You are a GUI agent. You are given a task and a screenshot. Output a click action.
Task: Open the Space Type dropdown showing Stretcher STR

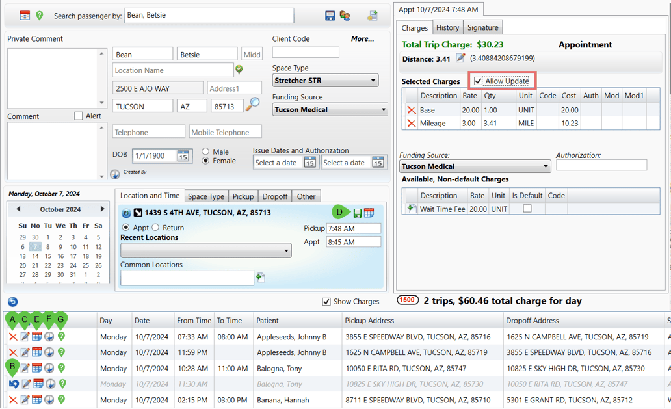click(x=374, y=80)
